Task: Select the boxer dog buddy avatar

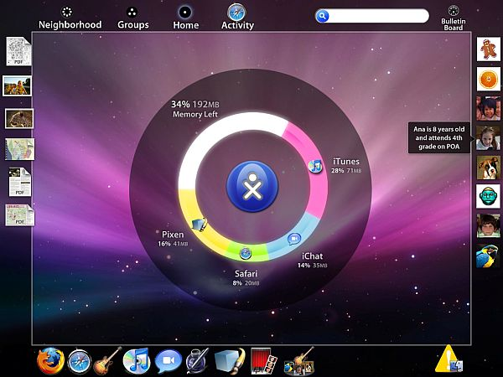Action: click(x=488, y=168)
